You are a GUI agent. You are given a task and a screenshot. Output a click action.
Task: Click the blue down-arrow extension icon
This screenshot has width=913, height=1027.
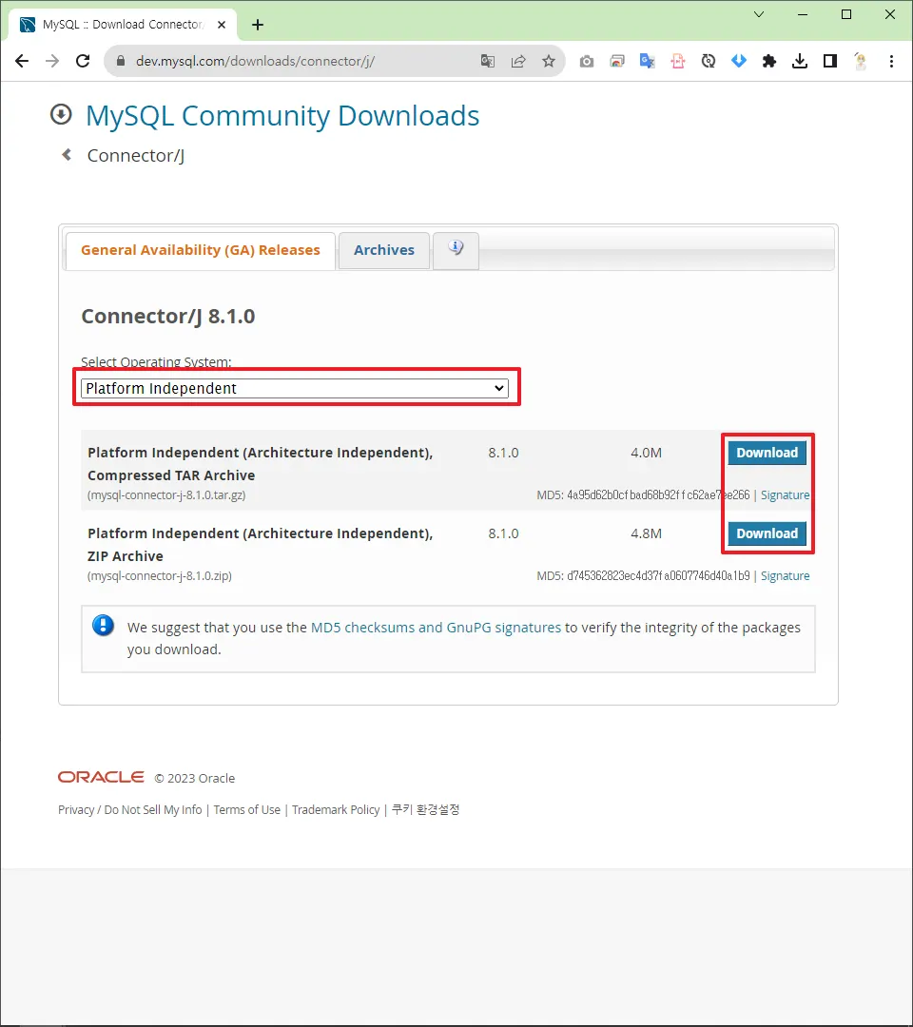click(739, 61)
